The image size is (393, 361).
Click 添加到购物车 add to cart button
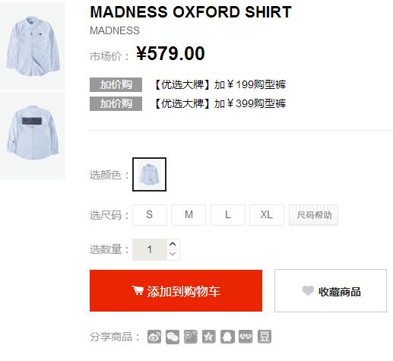(176, 291)
